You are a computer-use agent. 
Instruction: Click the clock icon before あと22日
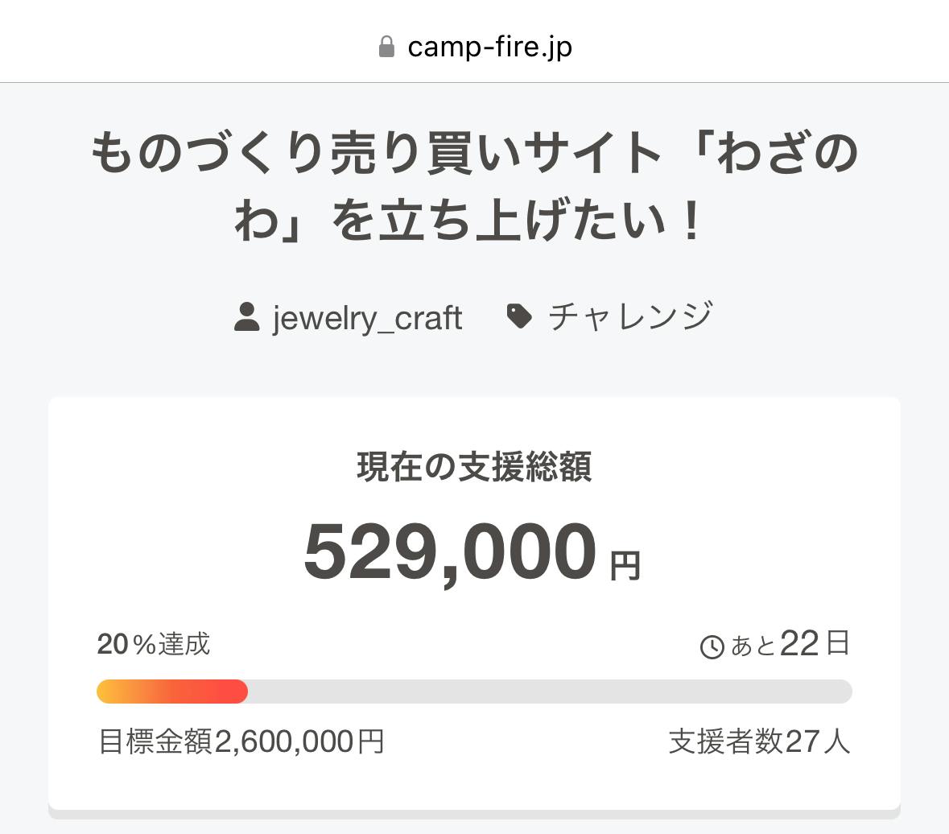[x=712, y=646]
